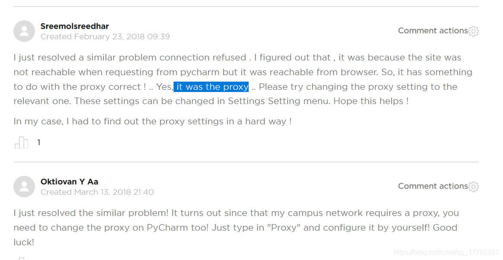This screenshot has width=503, height=260.
Task: Click the "Good luck!" text in Oktiovan's comment
Action: tap(445, 228)
